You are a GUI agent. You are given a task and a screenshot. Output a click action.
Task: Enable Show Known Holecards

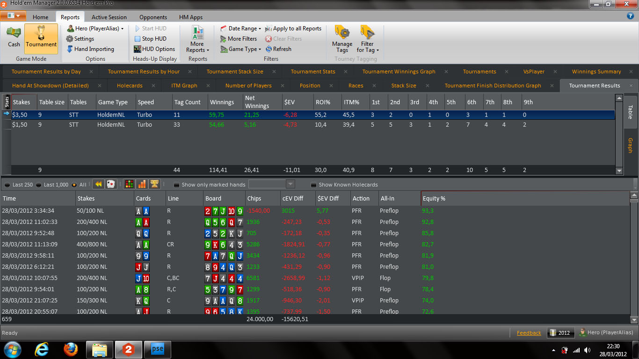click(x=344, y=185)
